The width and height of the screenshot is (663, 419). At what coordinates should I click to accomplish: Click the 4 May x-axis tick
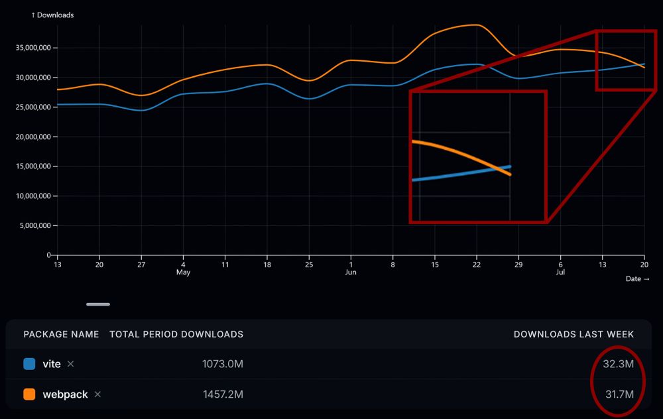pyautogui.click(x=183, y=268)
